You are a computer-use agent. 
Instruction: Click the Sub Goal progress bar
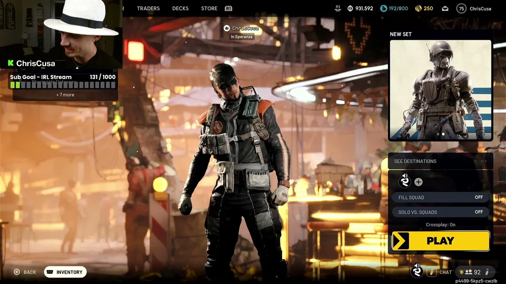click(x=63, y=85)
